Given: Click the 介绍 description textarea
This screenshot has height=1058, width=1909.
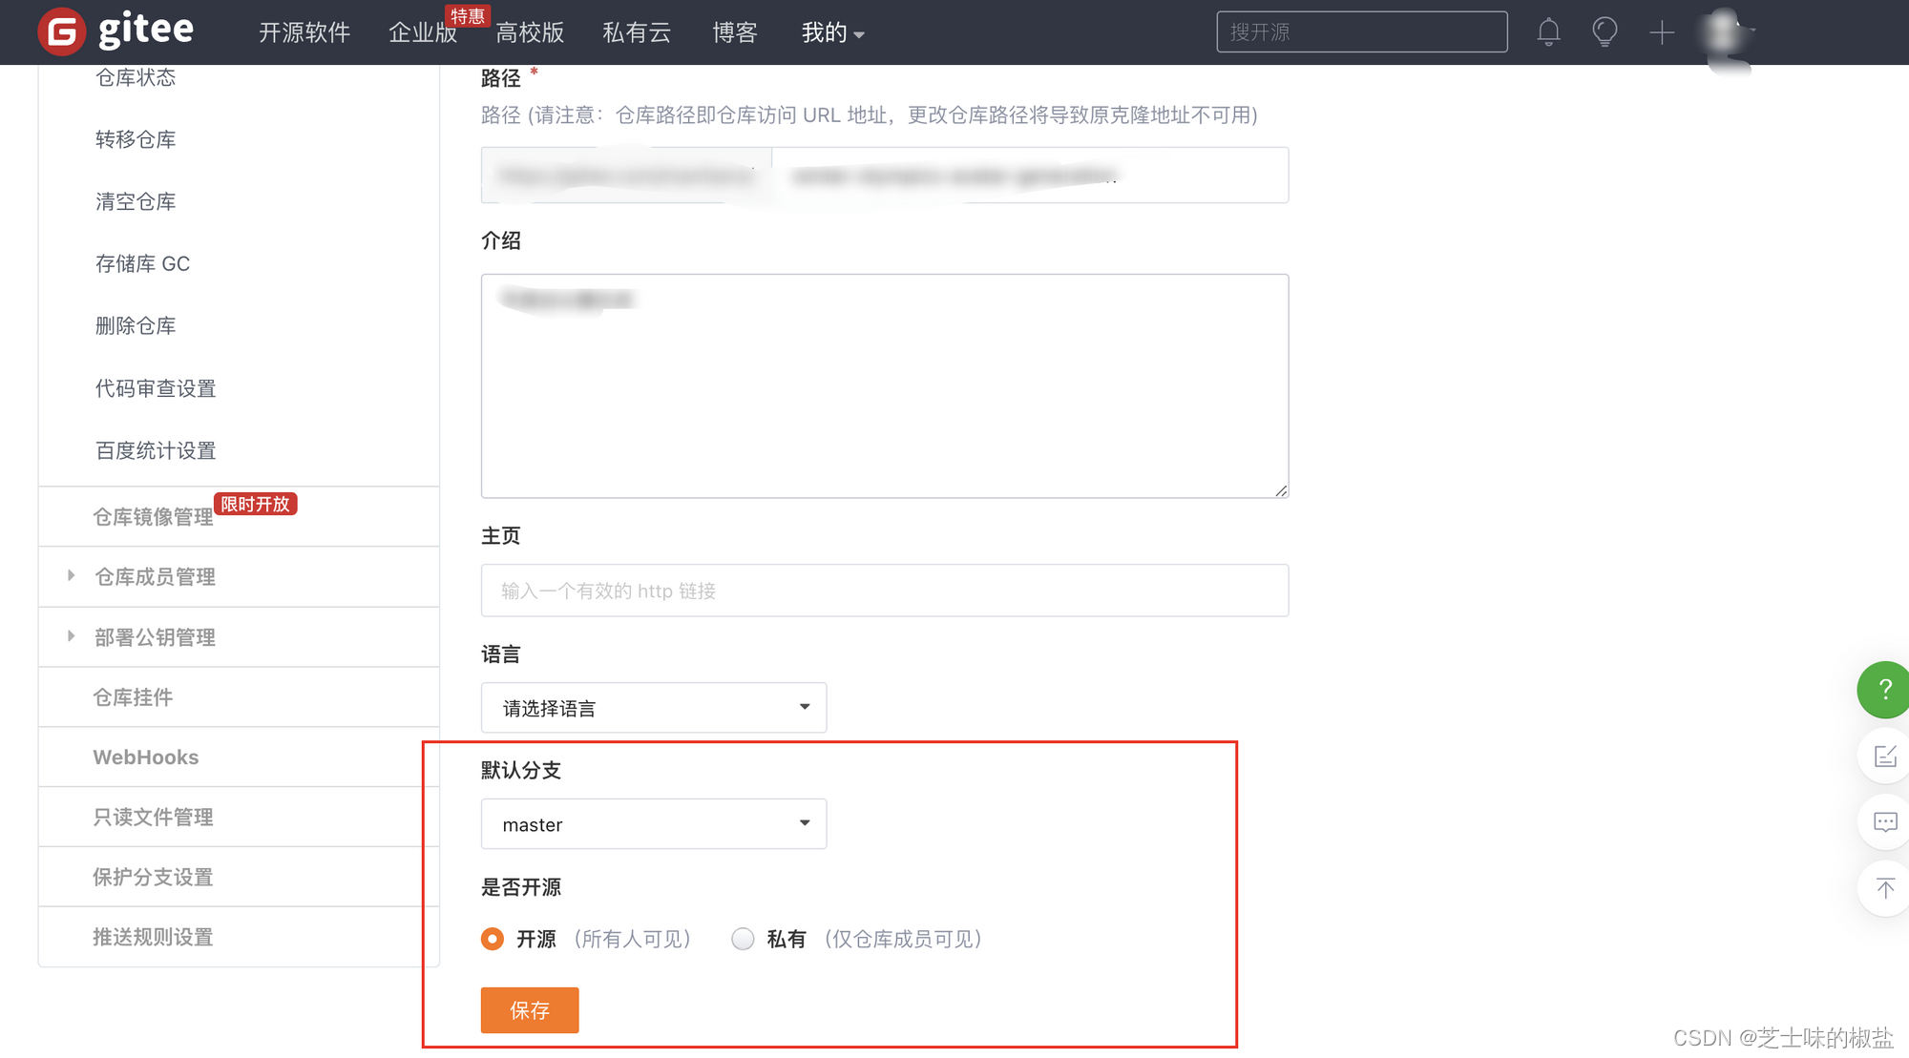Looking at the screenshot, I should click(885, 385).
